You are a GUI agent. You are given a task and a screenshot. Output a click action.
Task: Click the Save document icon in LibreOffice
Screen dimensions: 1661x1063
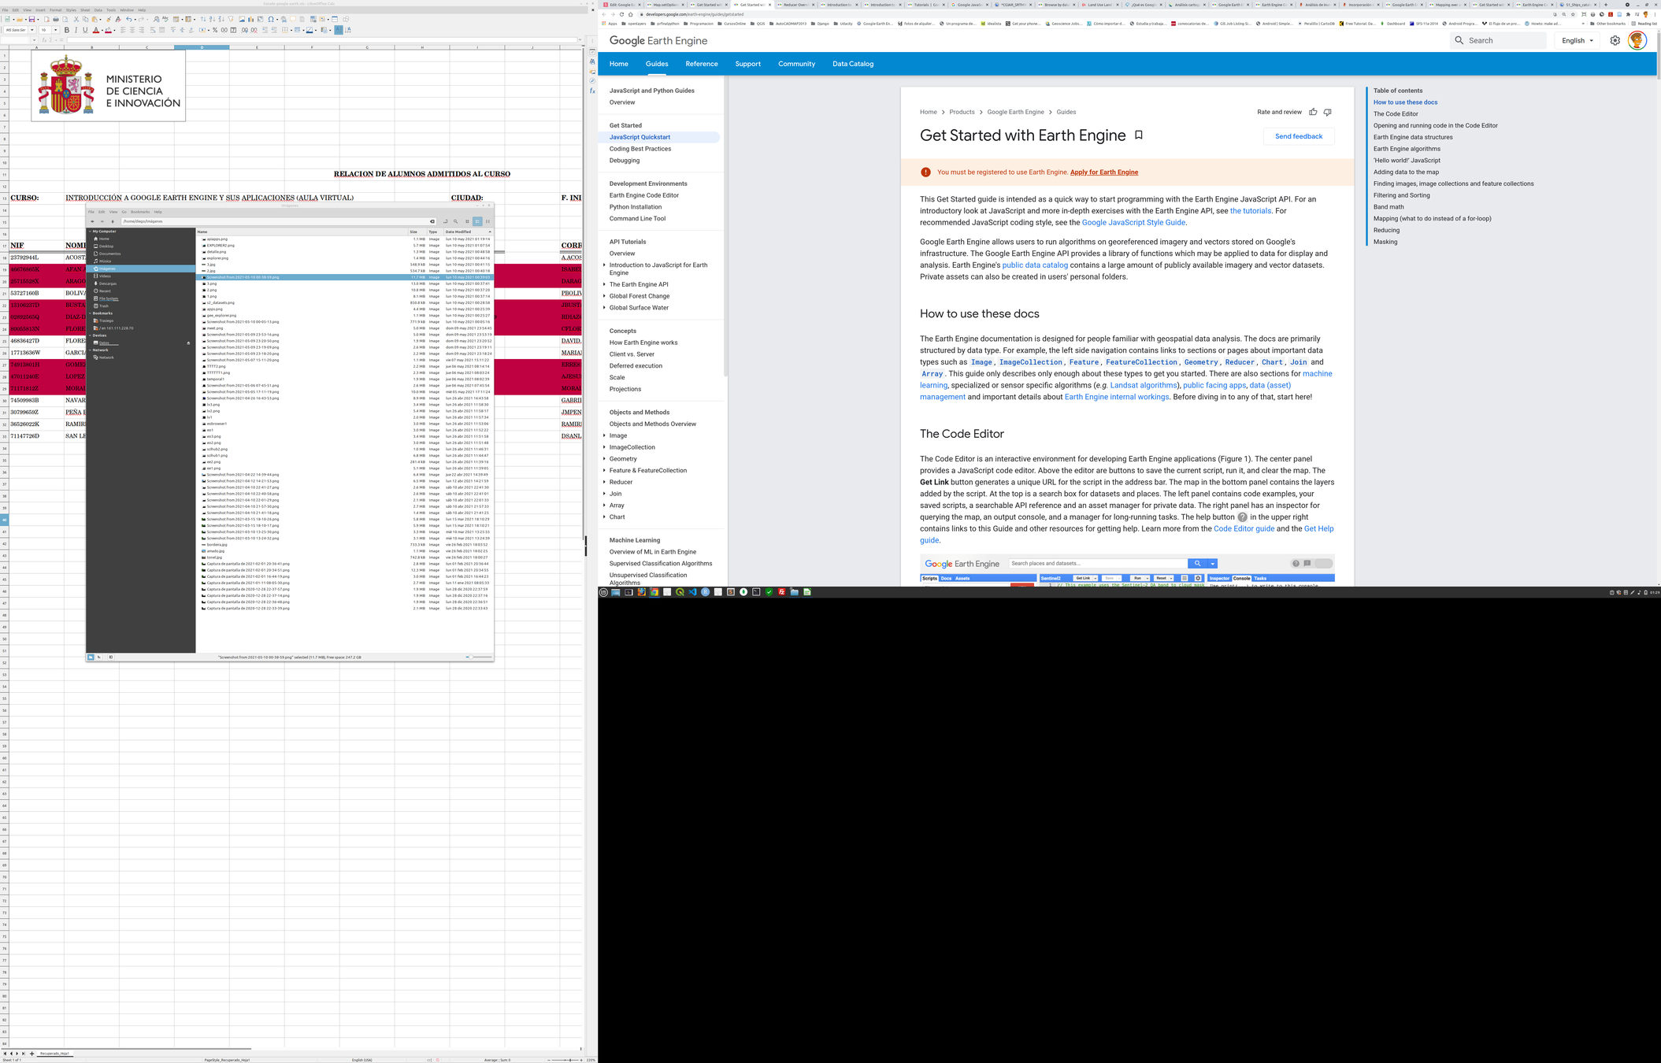click(x=32, y=19)
